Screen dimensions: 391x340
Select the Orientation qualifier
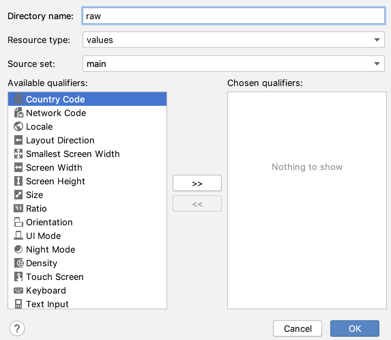point(49,222)
